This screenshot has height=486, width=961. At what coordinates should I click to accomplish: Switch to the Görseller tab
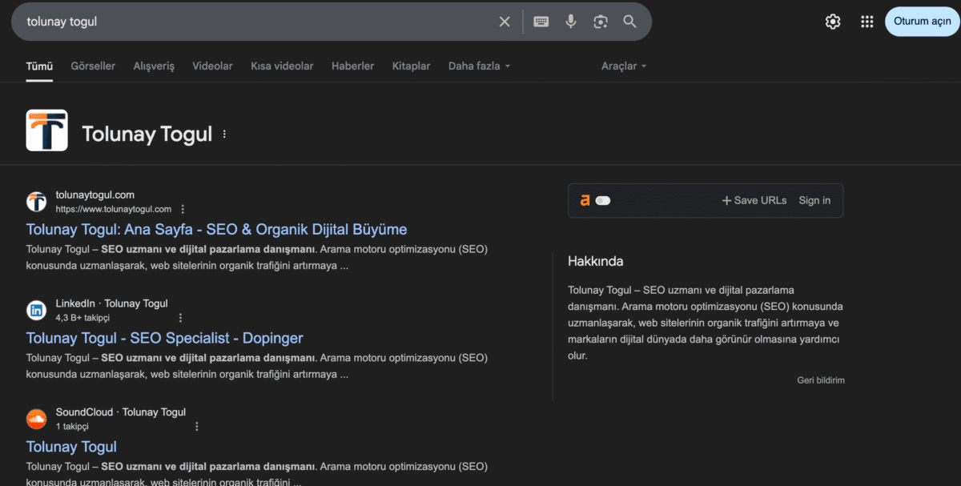click(x=93, y=66)
